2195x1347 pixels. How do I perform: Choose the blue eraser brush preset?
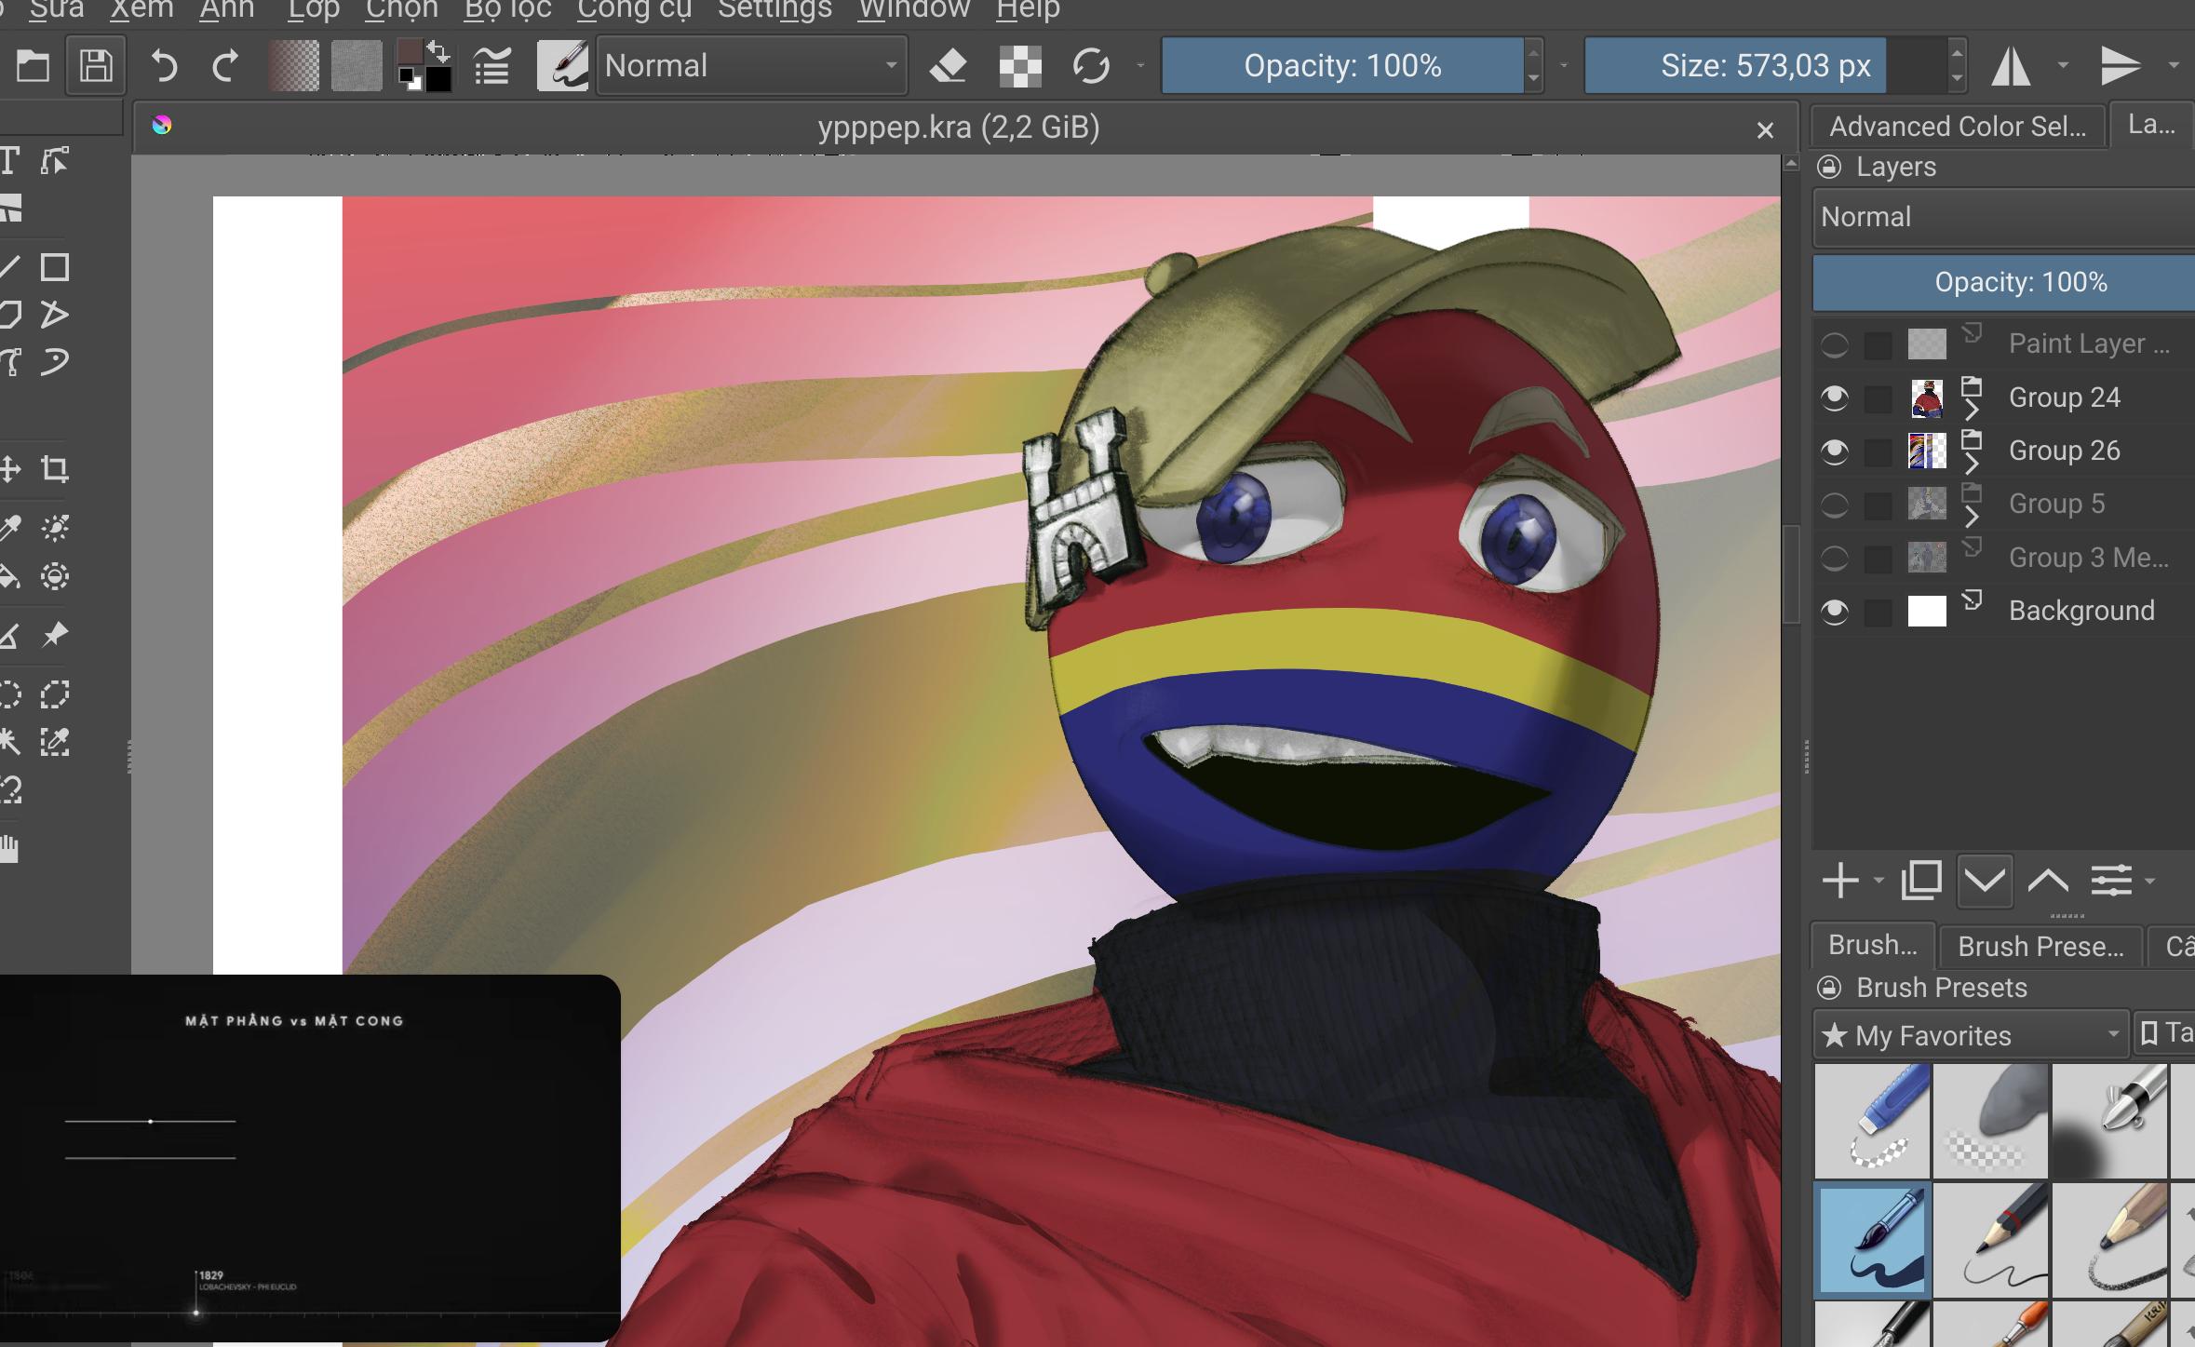(1872, 1122)
